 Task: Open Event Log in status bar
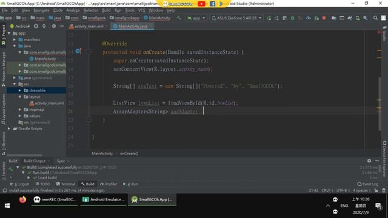[368, 184]
